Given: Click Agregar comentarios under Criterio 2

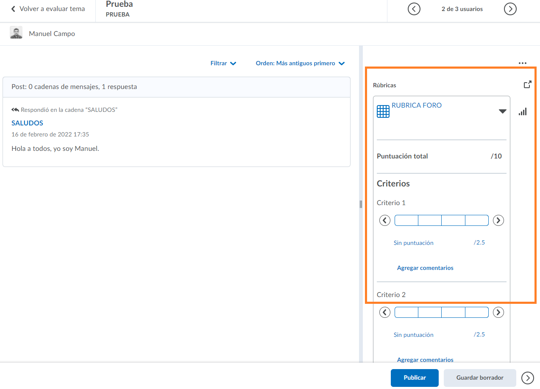Looking at the screenshot, I should [425, 360].
